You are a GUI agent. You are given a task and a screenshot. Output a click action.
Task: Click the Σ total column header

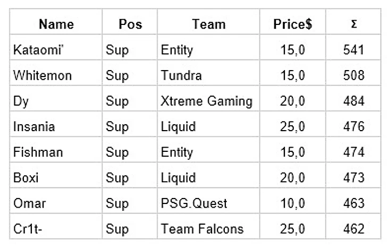click(x=353, y=24)
